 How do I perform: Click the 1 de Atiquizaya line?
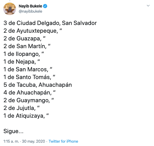click(26, 116)
